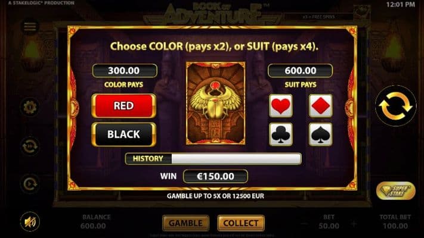Click the large golden spin button
Image resolution: width=424 pixels, height=238 pixels.
tap(395, 106)
